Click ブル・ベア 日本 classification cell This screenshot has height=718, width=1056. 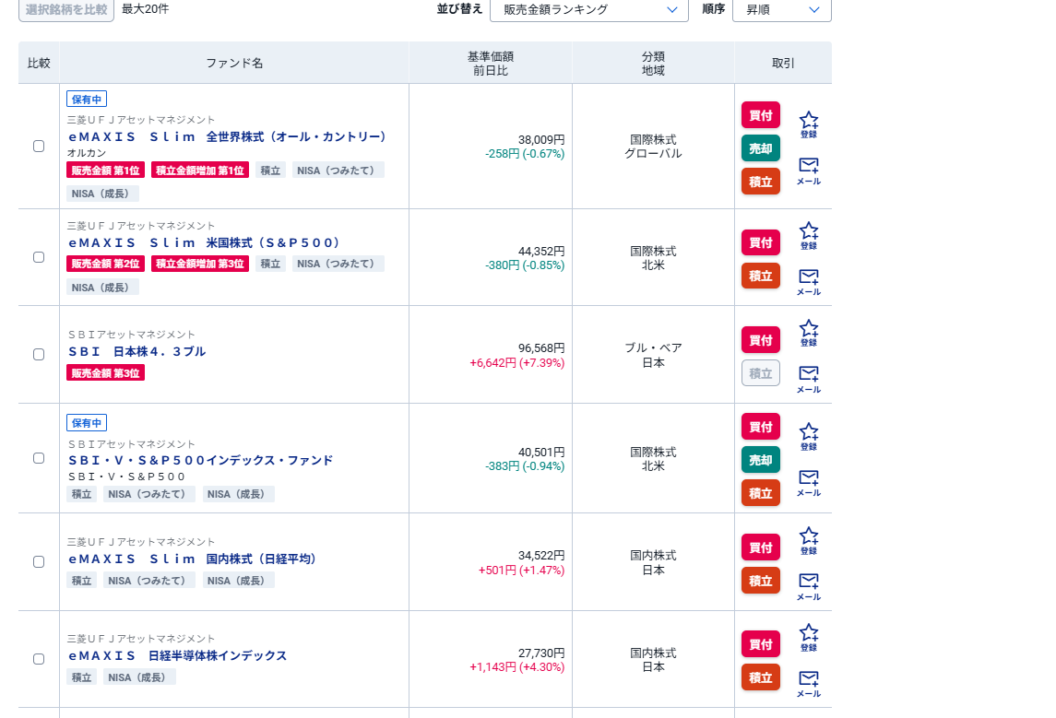(x=653, y=355)
